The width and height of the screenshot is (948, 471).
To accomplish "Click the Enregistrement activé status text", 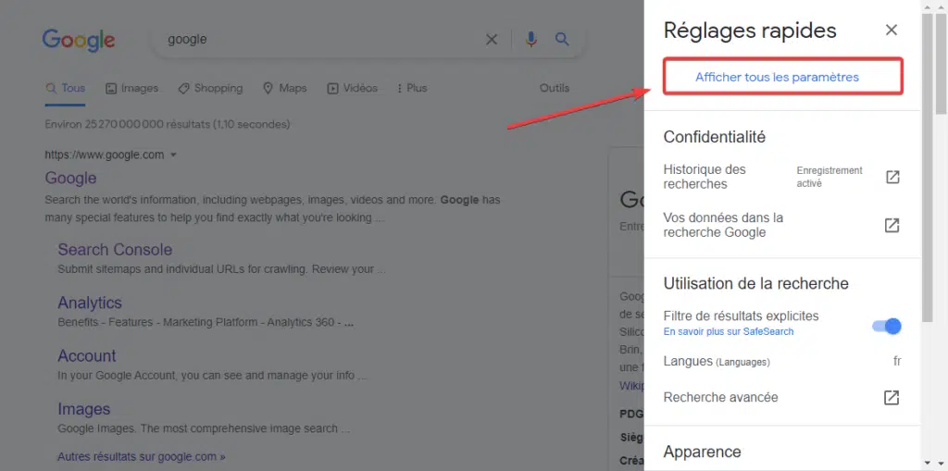I will [x=829, y=177].
